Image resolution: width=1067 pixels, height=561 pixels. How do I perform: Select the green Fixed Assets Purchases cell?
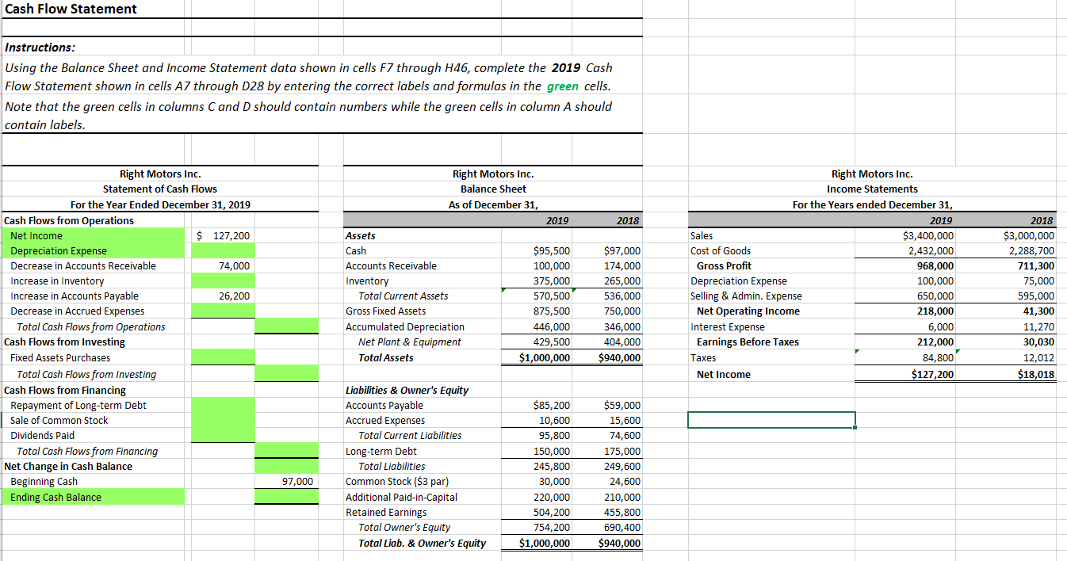click(222, 357)
